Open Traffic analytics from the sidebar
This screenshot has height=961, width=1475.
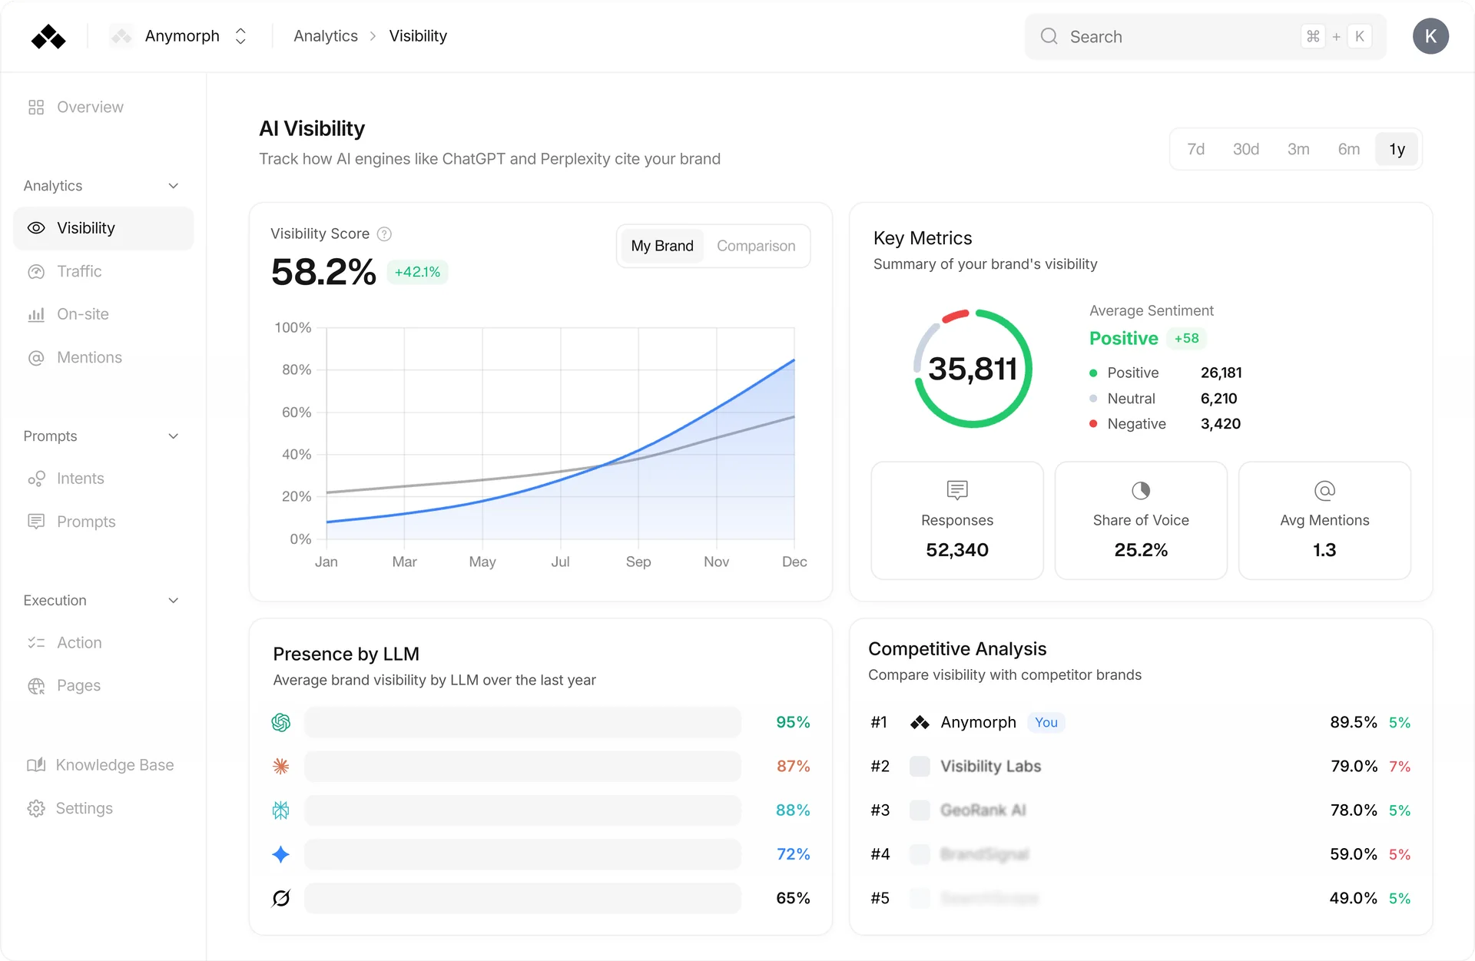click(79, 271)
